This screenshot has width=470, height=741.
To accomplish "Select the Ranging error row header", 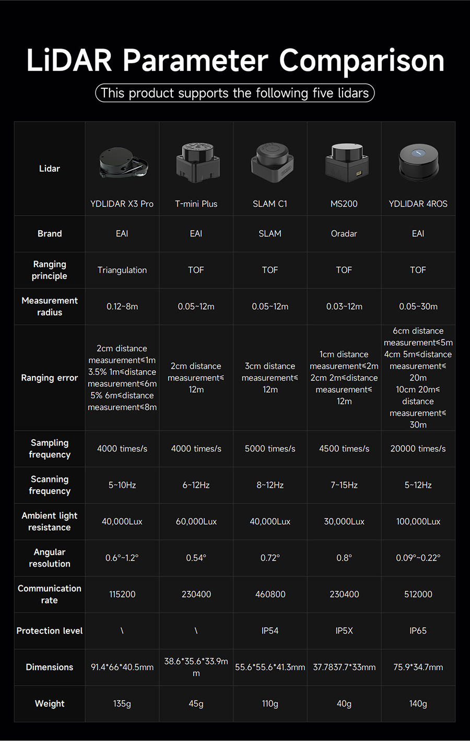I will (50, 378).
